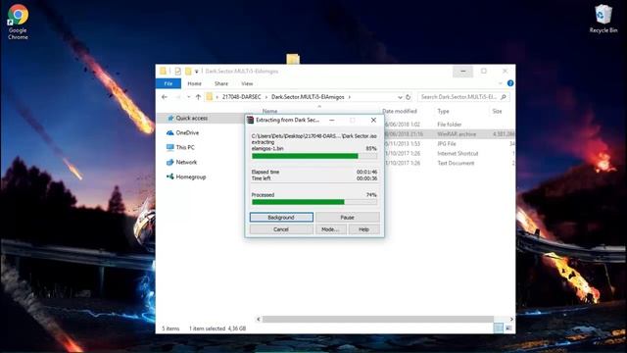
Task: Cancel the extraction
Action: tap(281, 229)
